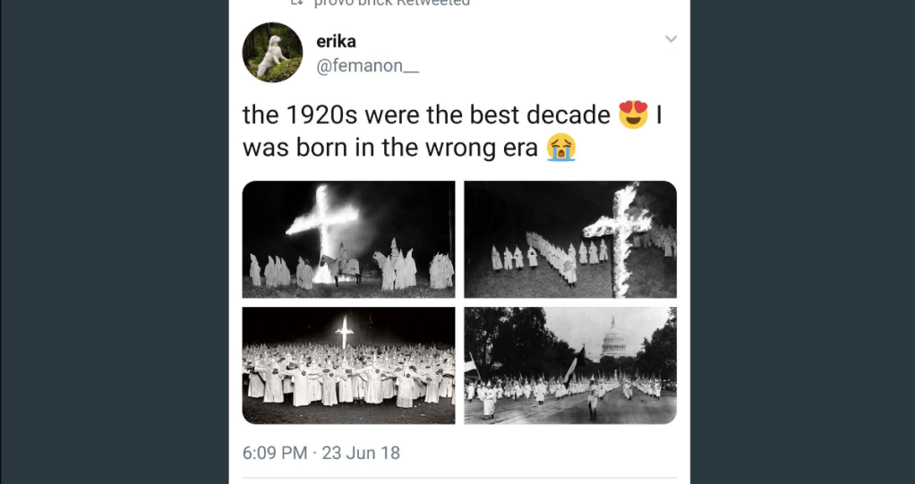Click the retweet arrows icon at top
This screenshot has width=915, height=484.
pos(299,3)
